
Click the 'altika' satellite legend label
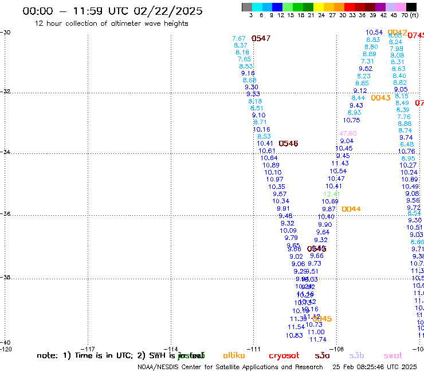[x=234, y=355]
